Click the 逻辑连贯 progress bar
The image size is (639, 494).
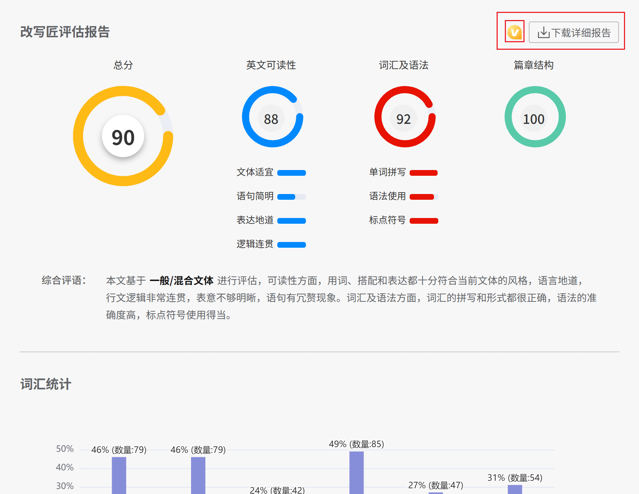[292, 245]
